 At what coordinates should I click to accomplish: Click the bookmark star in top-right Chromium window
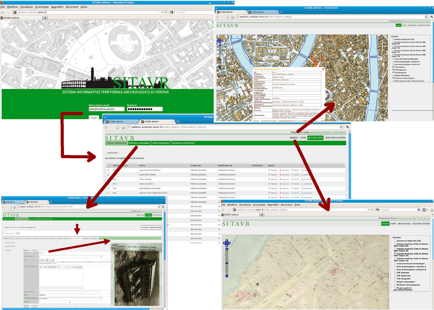426,17
